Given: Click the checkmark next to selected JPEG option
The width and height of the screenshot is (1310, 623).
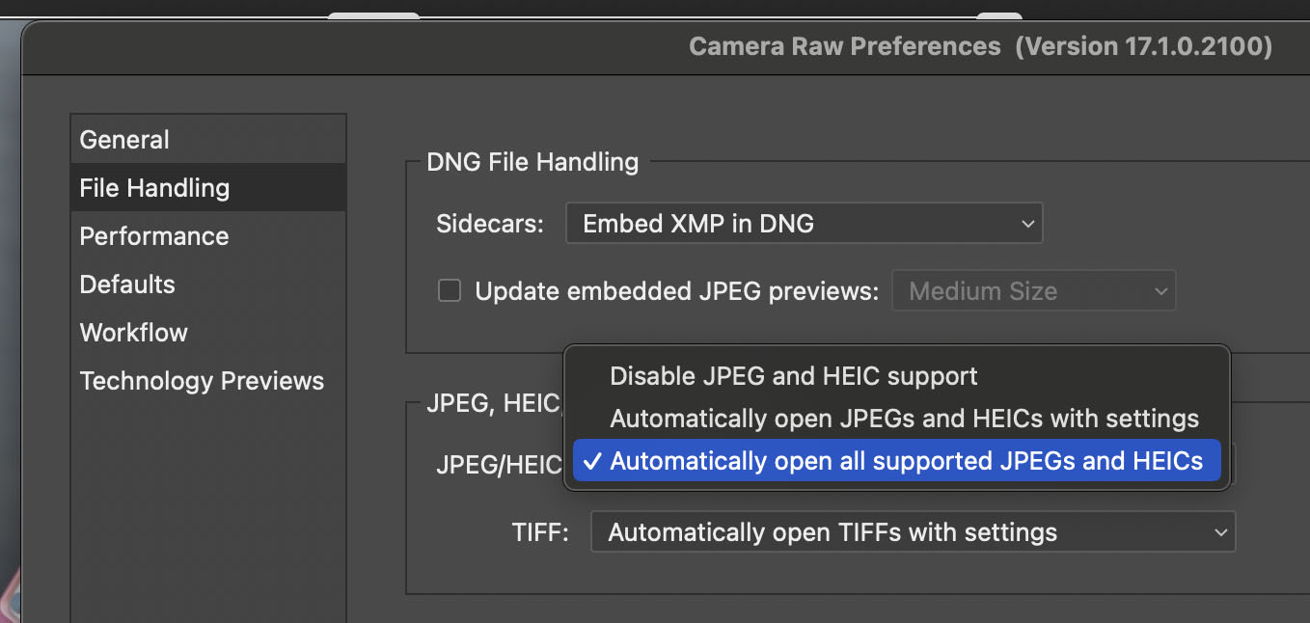Looking at the screenshot, I should [589, 461].
